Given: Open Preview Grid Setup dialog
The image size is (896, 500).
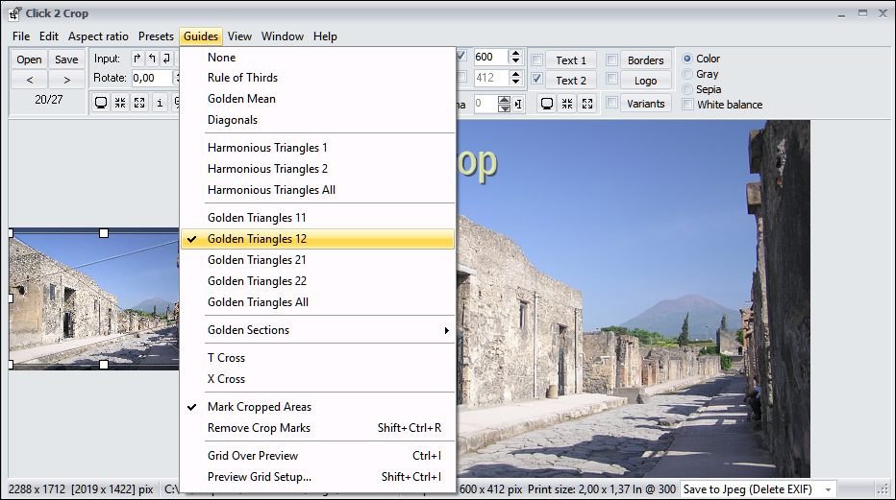Looking at the screenshot, I should (x=317, y=477).
